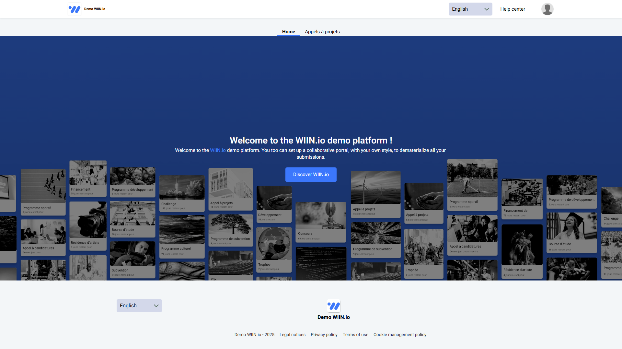This screenshot has height=349, width=622.
Task: Open the Privacy policy link
Action: click(x=324, y=335)
